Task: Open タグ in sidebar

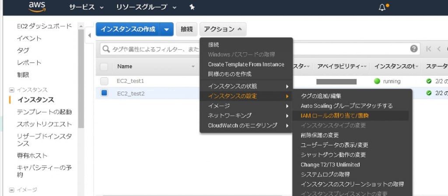Action: (23, 51)
